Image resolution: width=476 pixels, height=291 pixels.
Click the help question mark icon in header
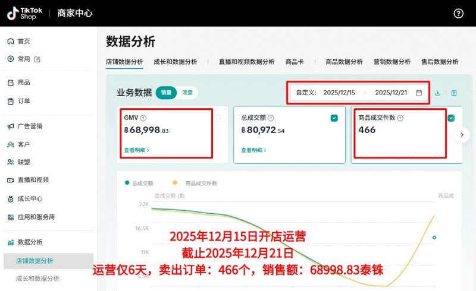point(458,13)
